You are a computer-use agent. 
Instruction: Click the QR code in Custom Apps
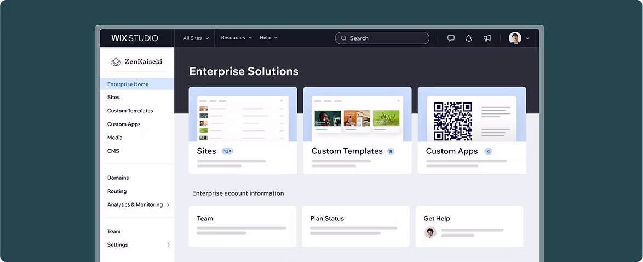tap(452, 121)
